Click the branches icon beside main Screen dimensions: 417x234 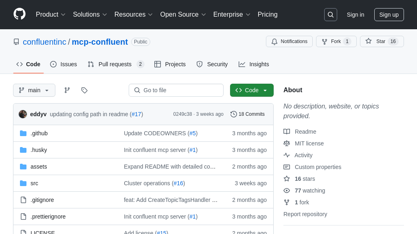point(67,90)
